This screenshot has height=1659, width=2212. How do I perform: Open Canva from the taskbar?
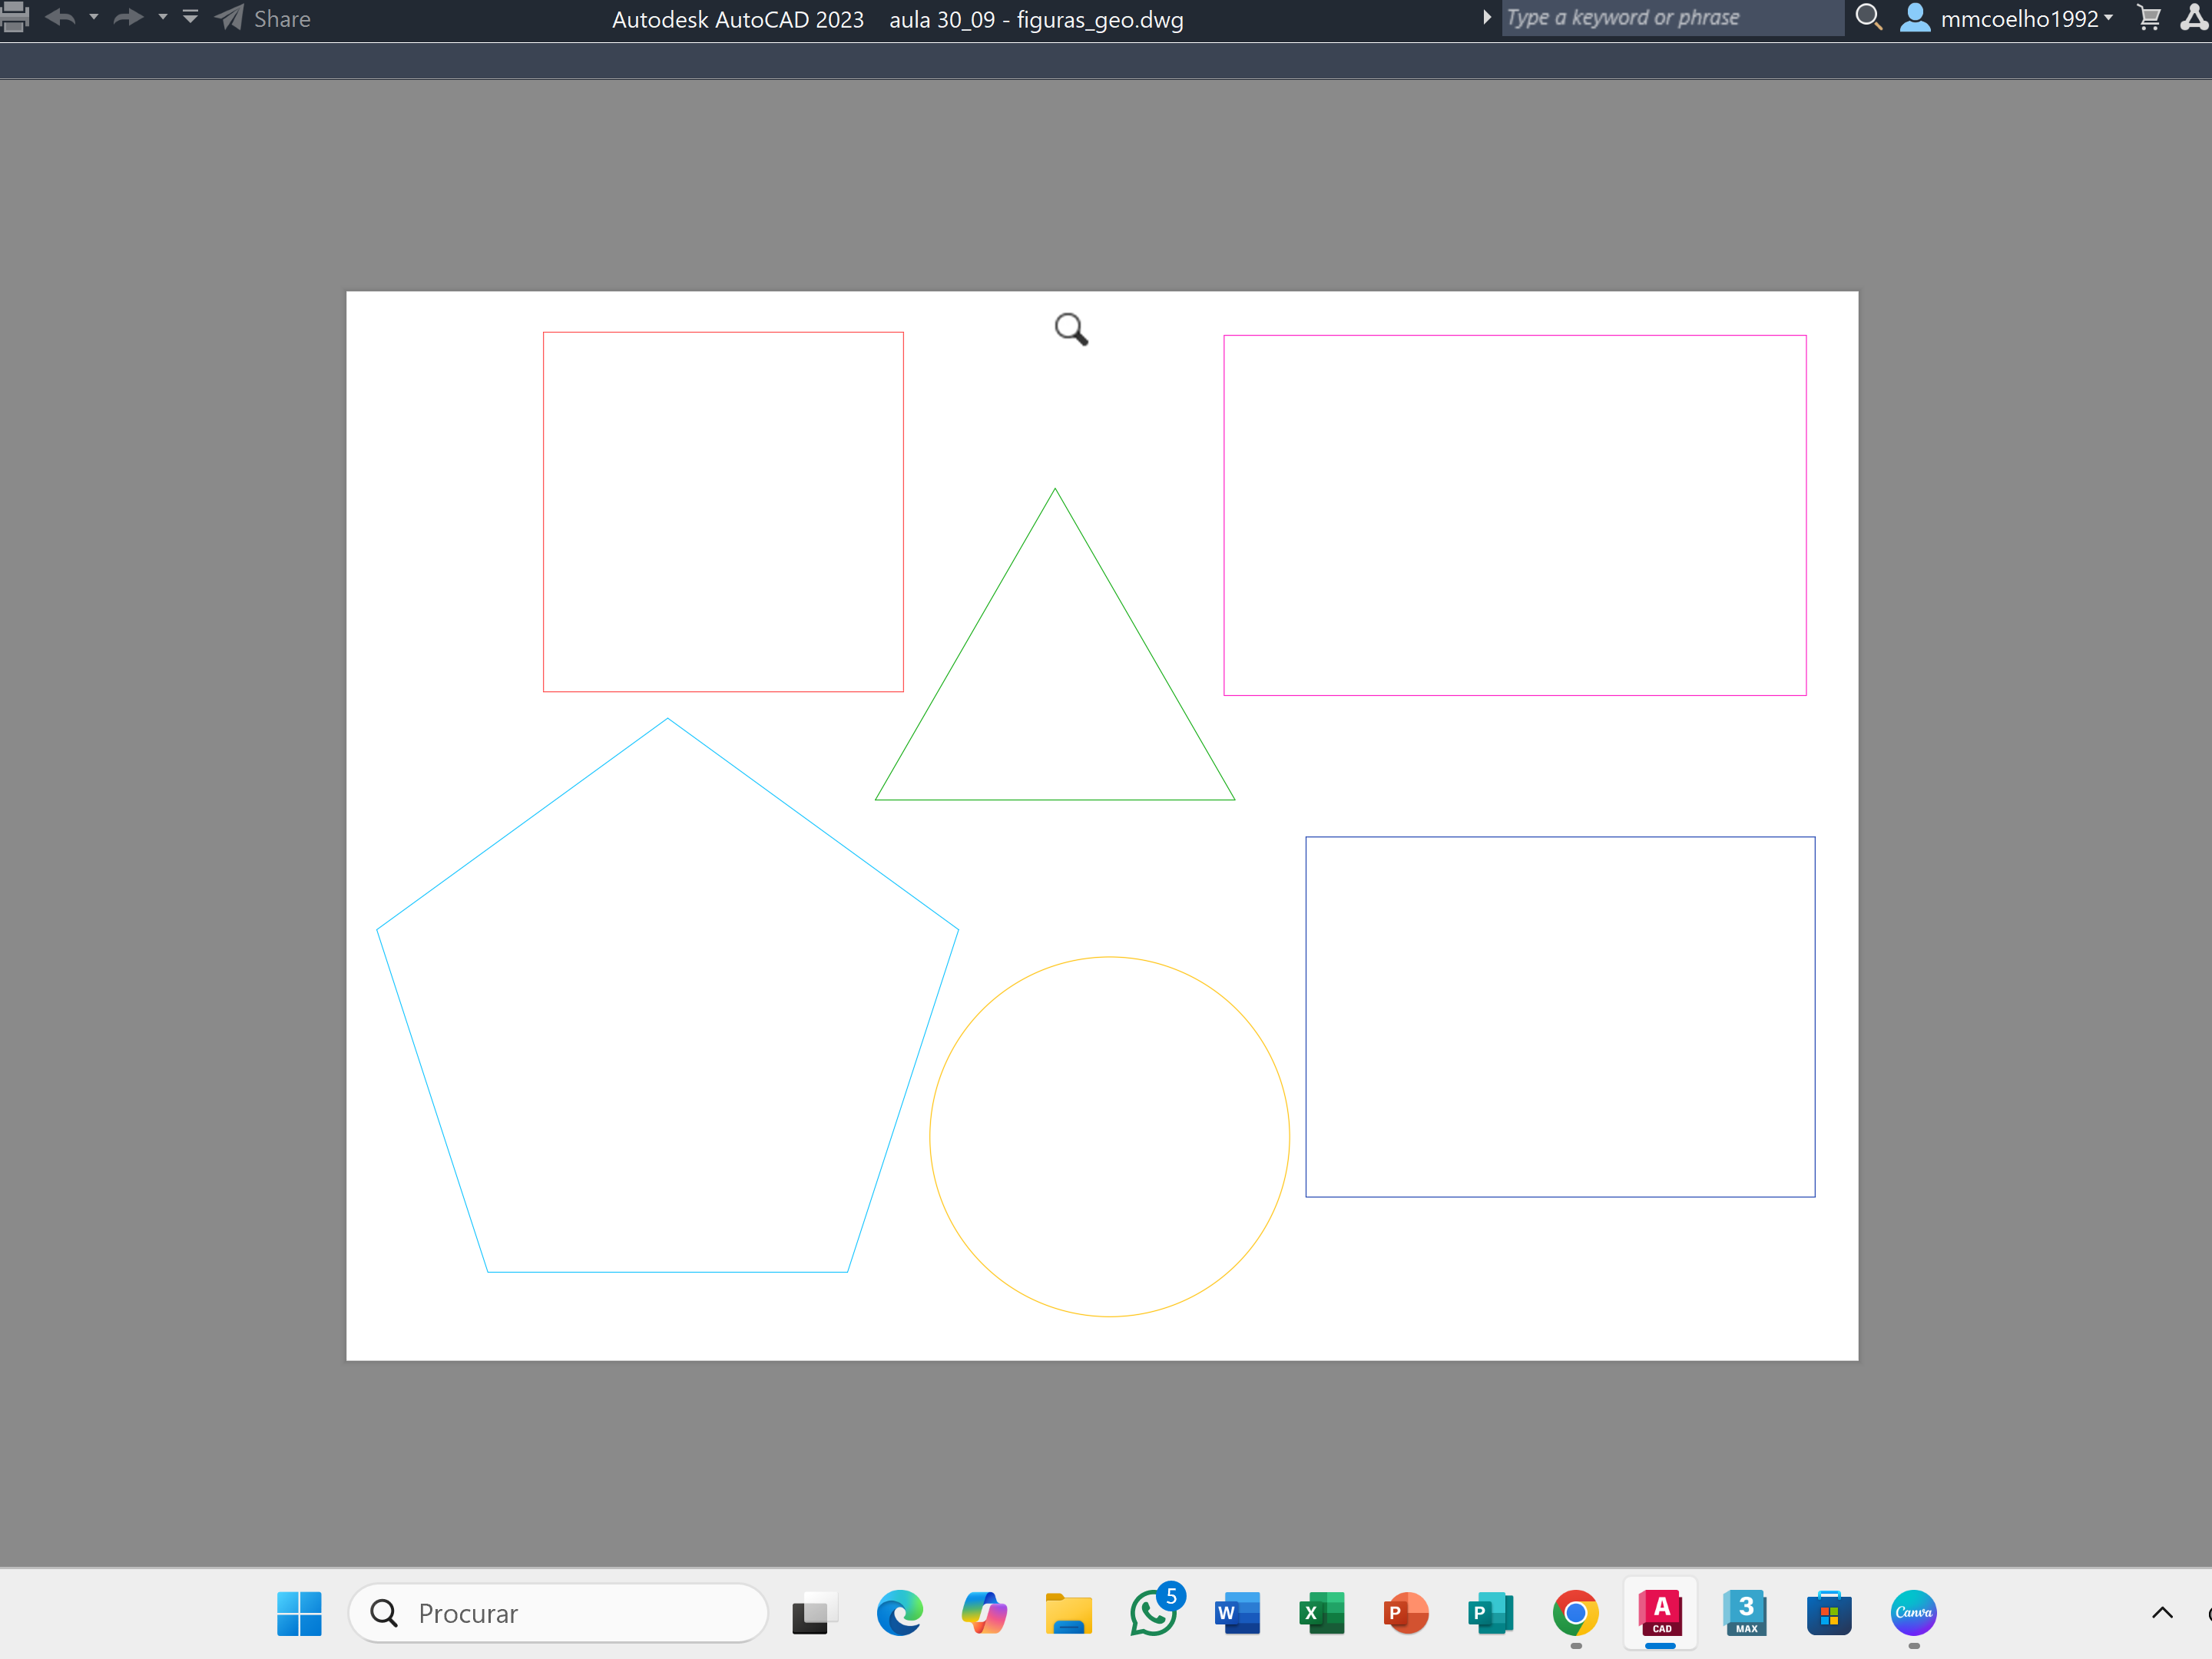(1913, 1612)
